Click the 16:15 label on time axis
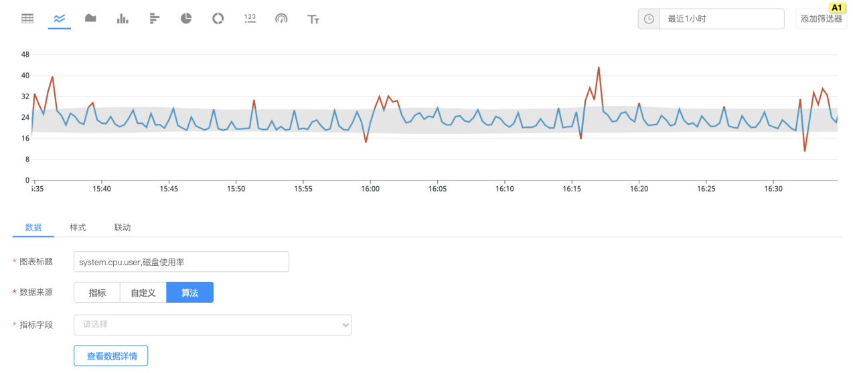 coord(572,189)
